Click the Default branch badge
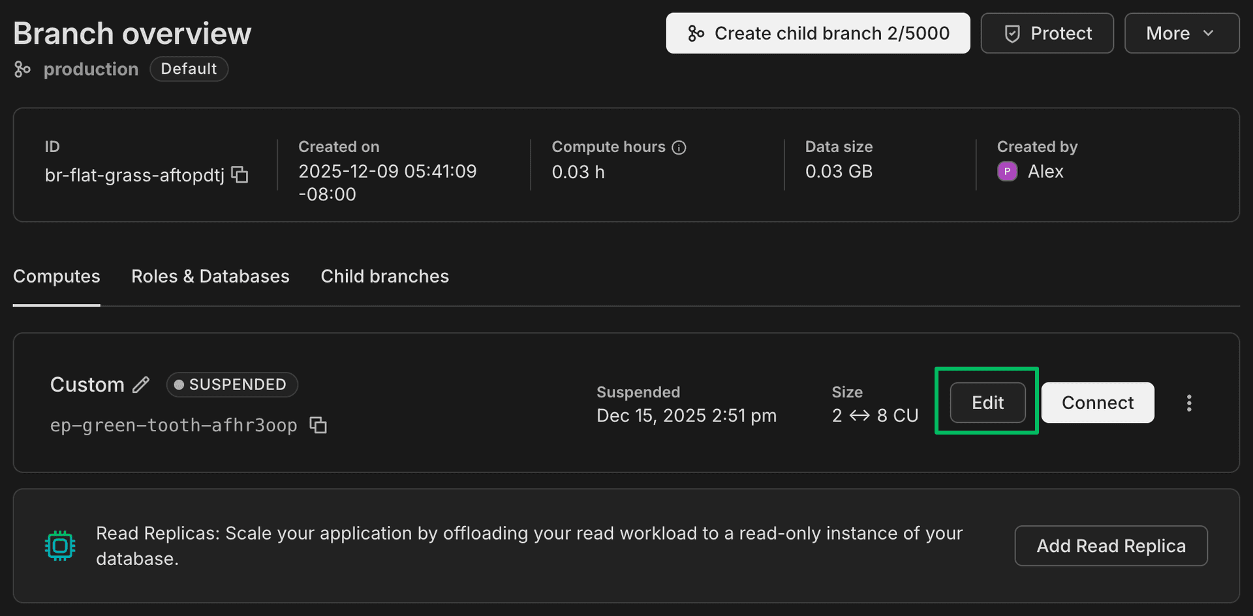 [x=189, y=69]
